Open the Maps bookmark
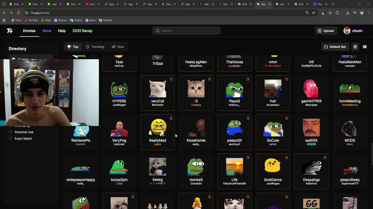373x209 pixels. coord(46,20)
